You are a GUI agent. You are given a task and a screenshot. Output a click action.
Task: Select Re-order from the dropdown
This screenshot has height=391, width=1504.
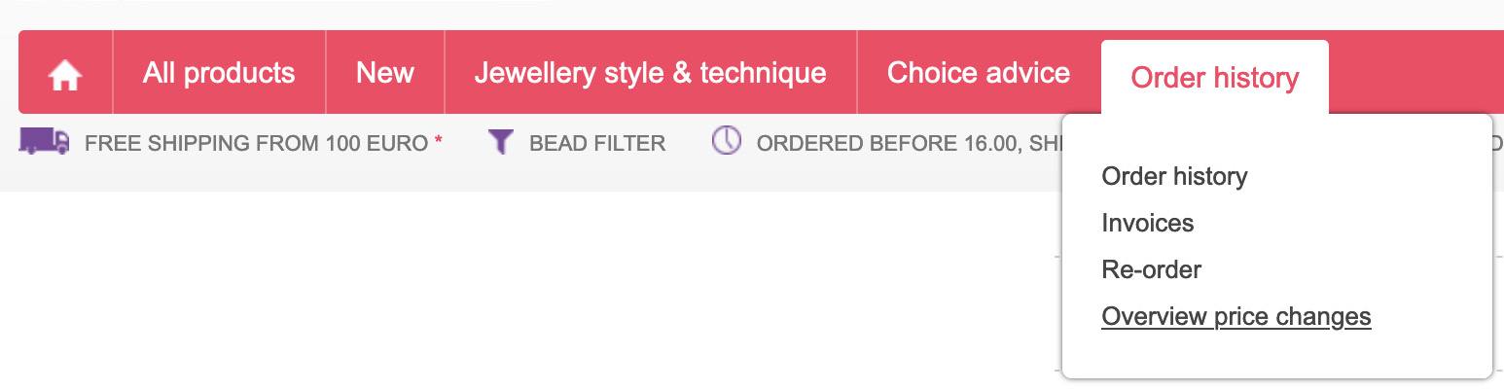pos(1151,269)
